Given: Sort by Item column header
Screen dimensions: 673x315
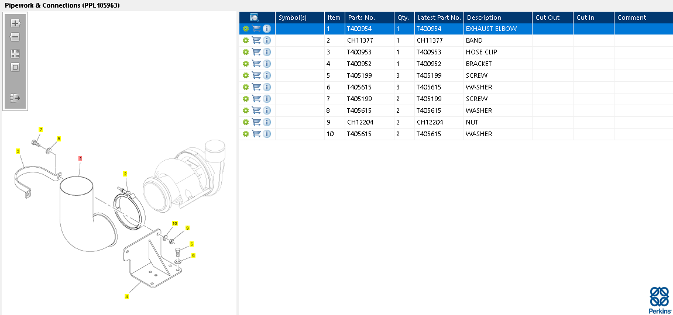Looking at the screenshot, I should 335,18.
